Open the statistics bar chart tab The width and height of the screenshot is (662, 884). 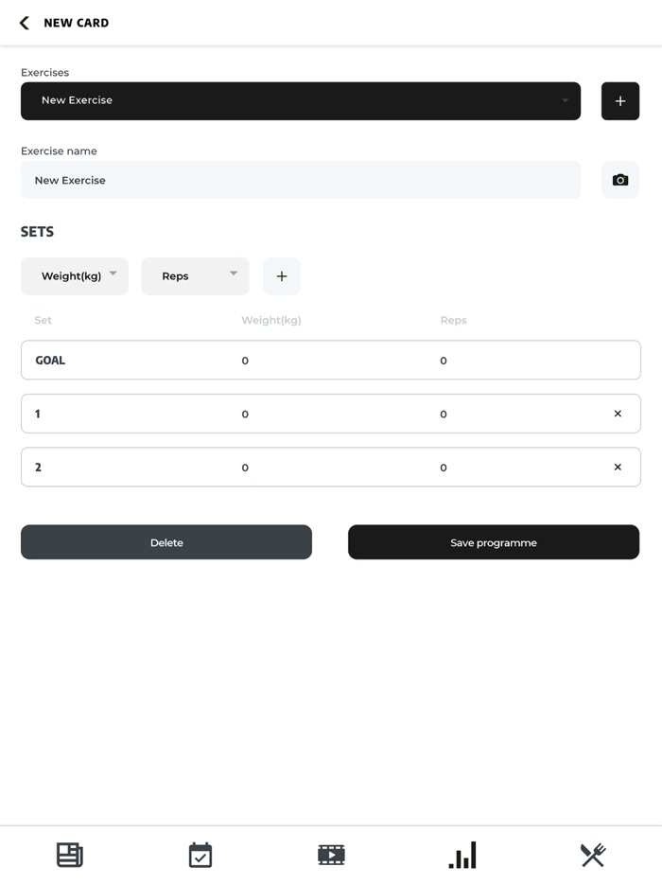point(462,856)
